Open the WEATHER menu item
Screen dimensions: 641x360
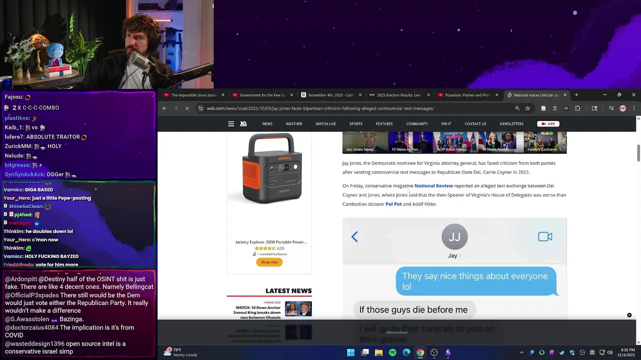point(294,123)
